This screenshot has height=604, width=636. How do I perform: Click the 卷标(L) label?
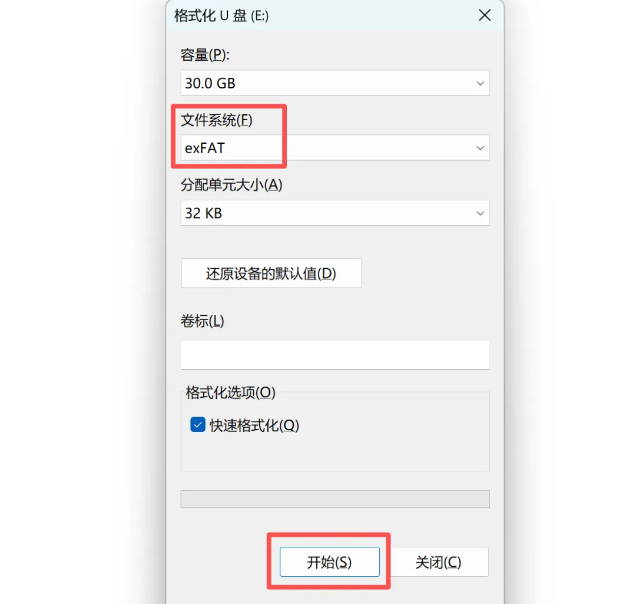202,321
